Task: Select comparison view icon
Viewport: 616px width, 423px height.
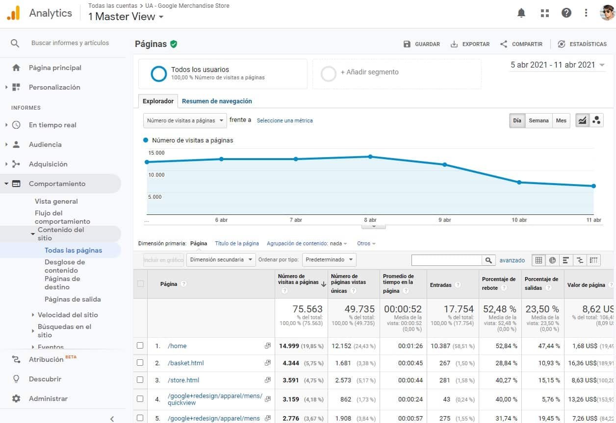Action: [x=580, y=260]
